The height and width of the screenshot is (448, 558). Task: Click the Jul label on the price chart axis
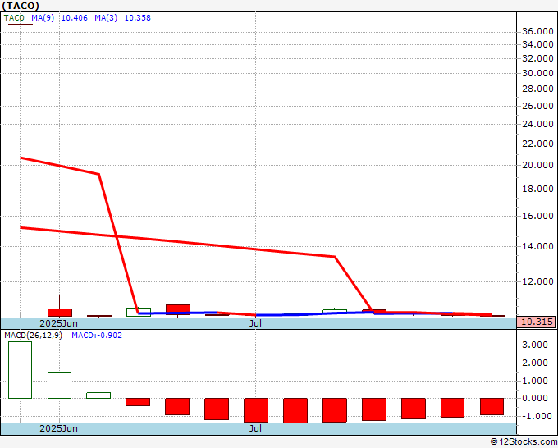(255, 323)
